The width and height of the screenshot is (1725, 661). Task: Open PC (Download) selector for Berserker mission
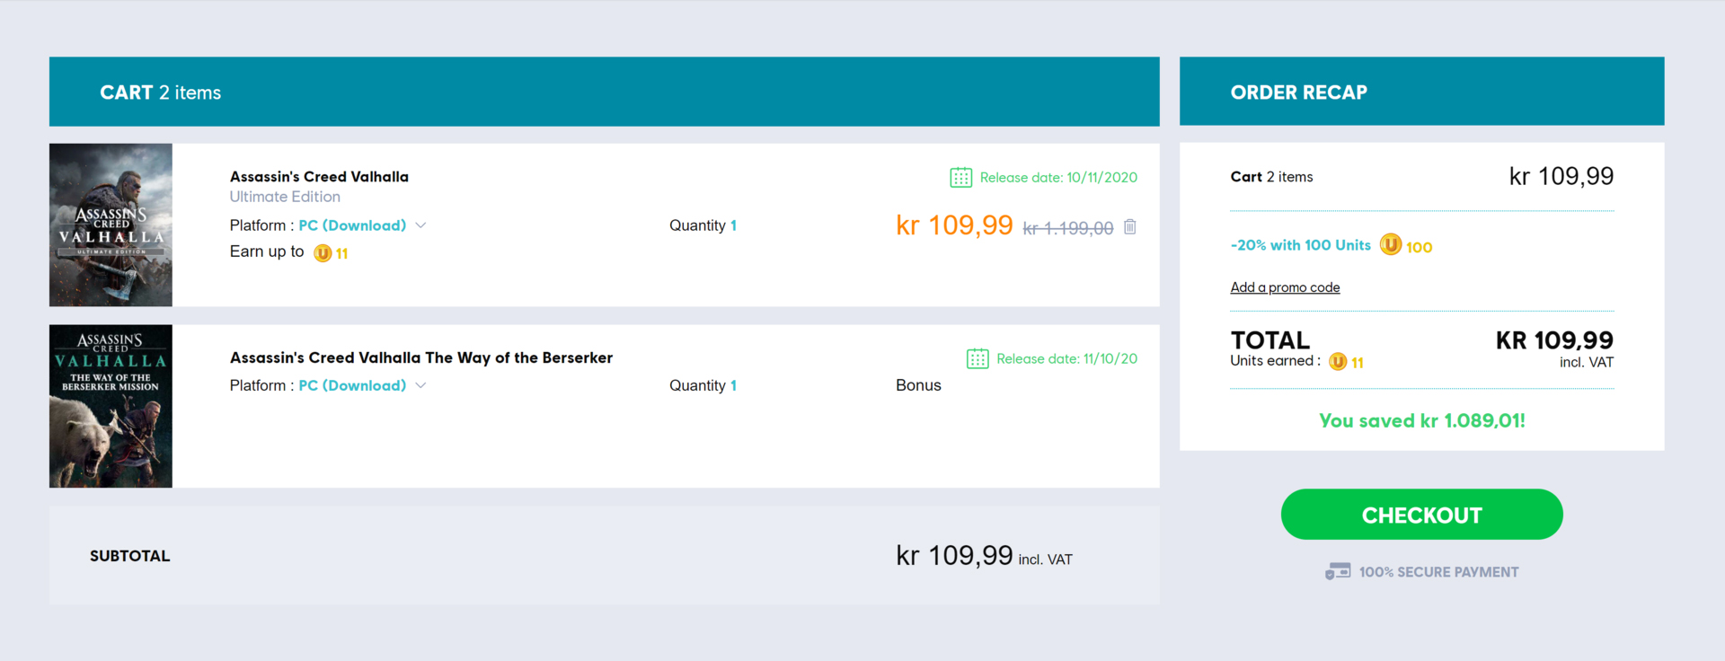click(352, 385)
